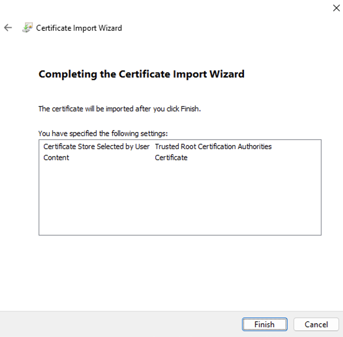Screen dimensions: 343x337
Task: Click the Certificate value in Content row
Action: (x=171, y=157)
